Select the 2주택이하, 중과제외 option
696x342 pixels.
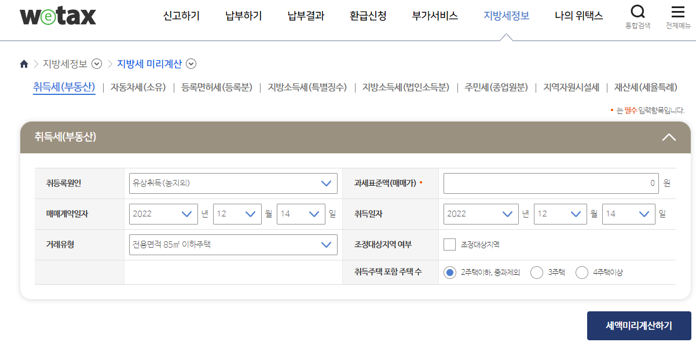(x=449, y=272)
